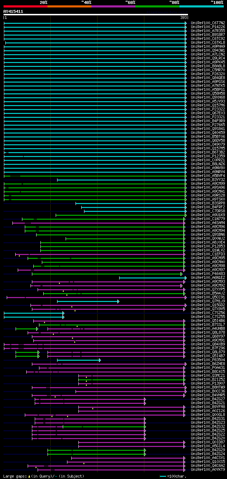Select label UniRef100_P0A431

[x=208, y=368]
